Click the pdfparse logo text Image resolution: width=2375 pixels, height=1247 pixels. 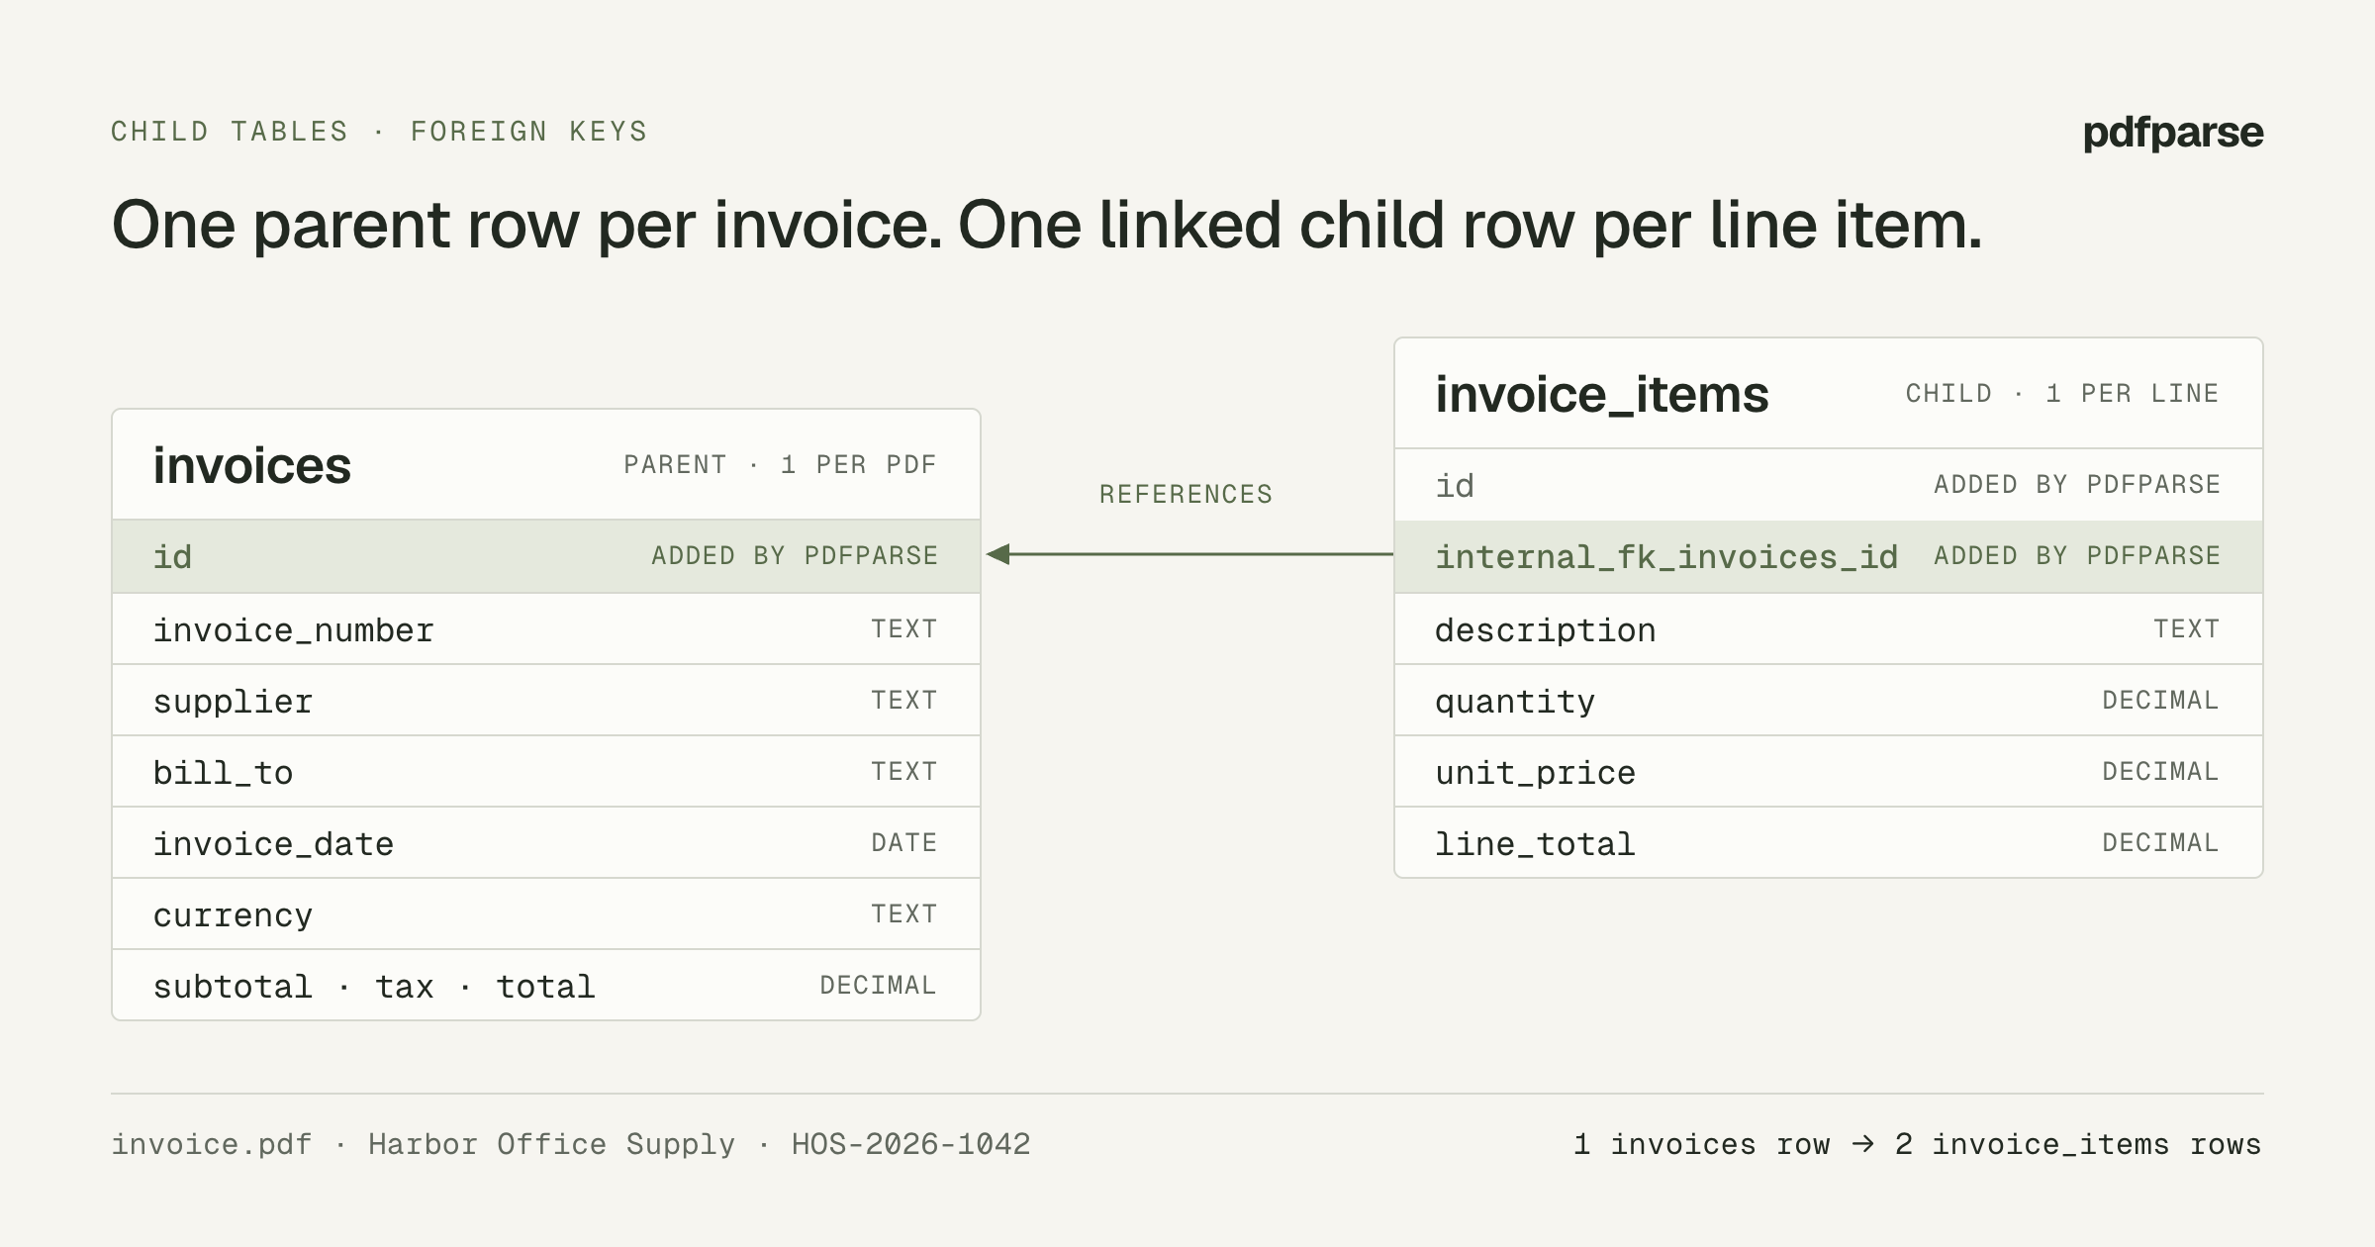coord(2172,133)
